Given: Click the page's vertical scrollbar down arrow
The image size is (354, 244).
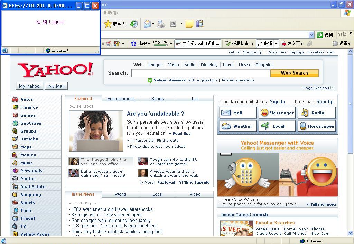Looking at the screenshot, I should [x=350, y=234].
